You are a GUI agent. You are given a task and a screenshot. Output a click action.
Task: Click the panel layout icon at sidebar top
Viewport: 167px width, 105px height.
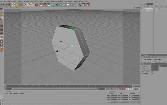point(2,10)
